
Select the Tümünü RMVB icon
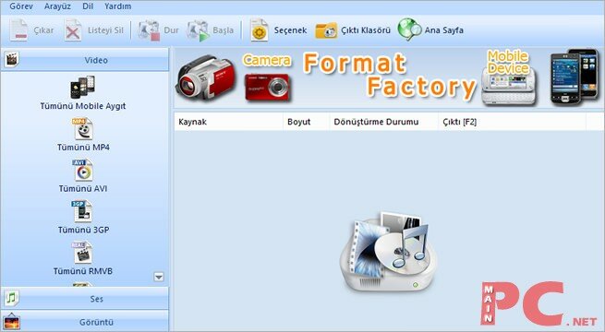(82, 253)
